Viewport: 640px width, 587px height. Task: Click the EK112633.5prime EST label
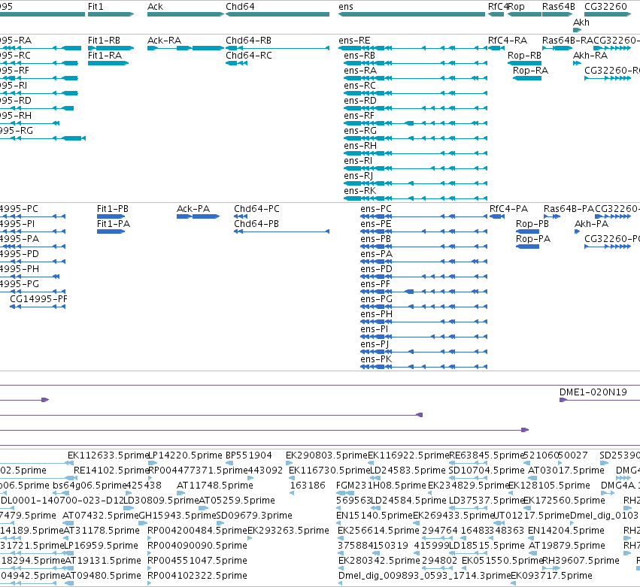click(108, 455)
